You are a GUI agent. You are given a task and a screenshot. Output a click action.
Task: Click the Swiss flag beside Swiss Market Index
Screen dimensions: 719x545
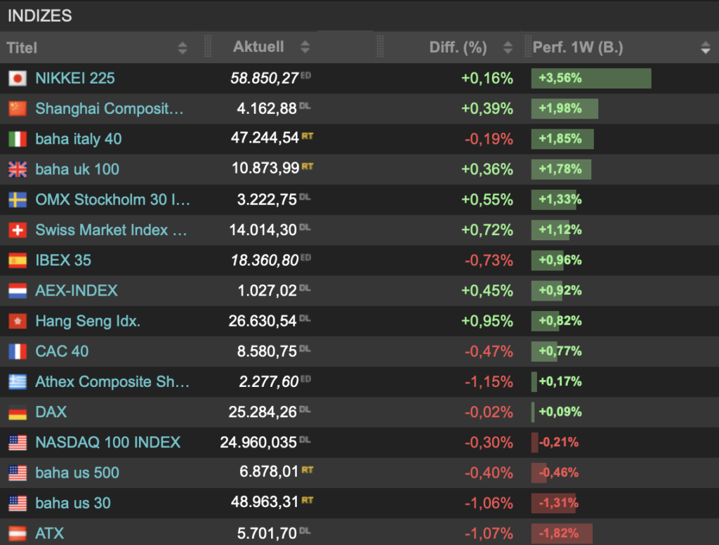coord(18,230)
